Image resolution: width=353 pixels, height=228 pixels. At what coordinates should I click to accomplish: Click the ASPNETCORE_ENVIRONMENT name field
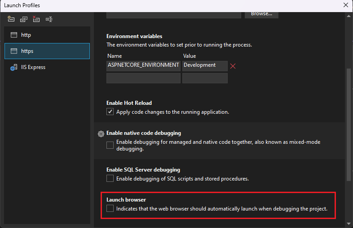143,65
